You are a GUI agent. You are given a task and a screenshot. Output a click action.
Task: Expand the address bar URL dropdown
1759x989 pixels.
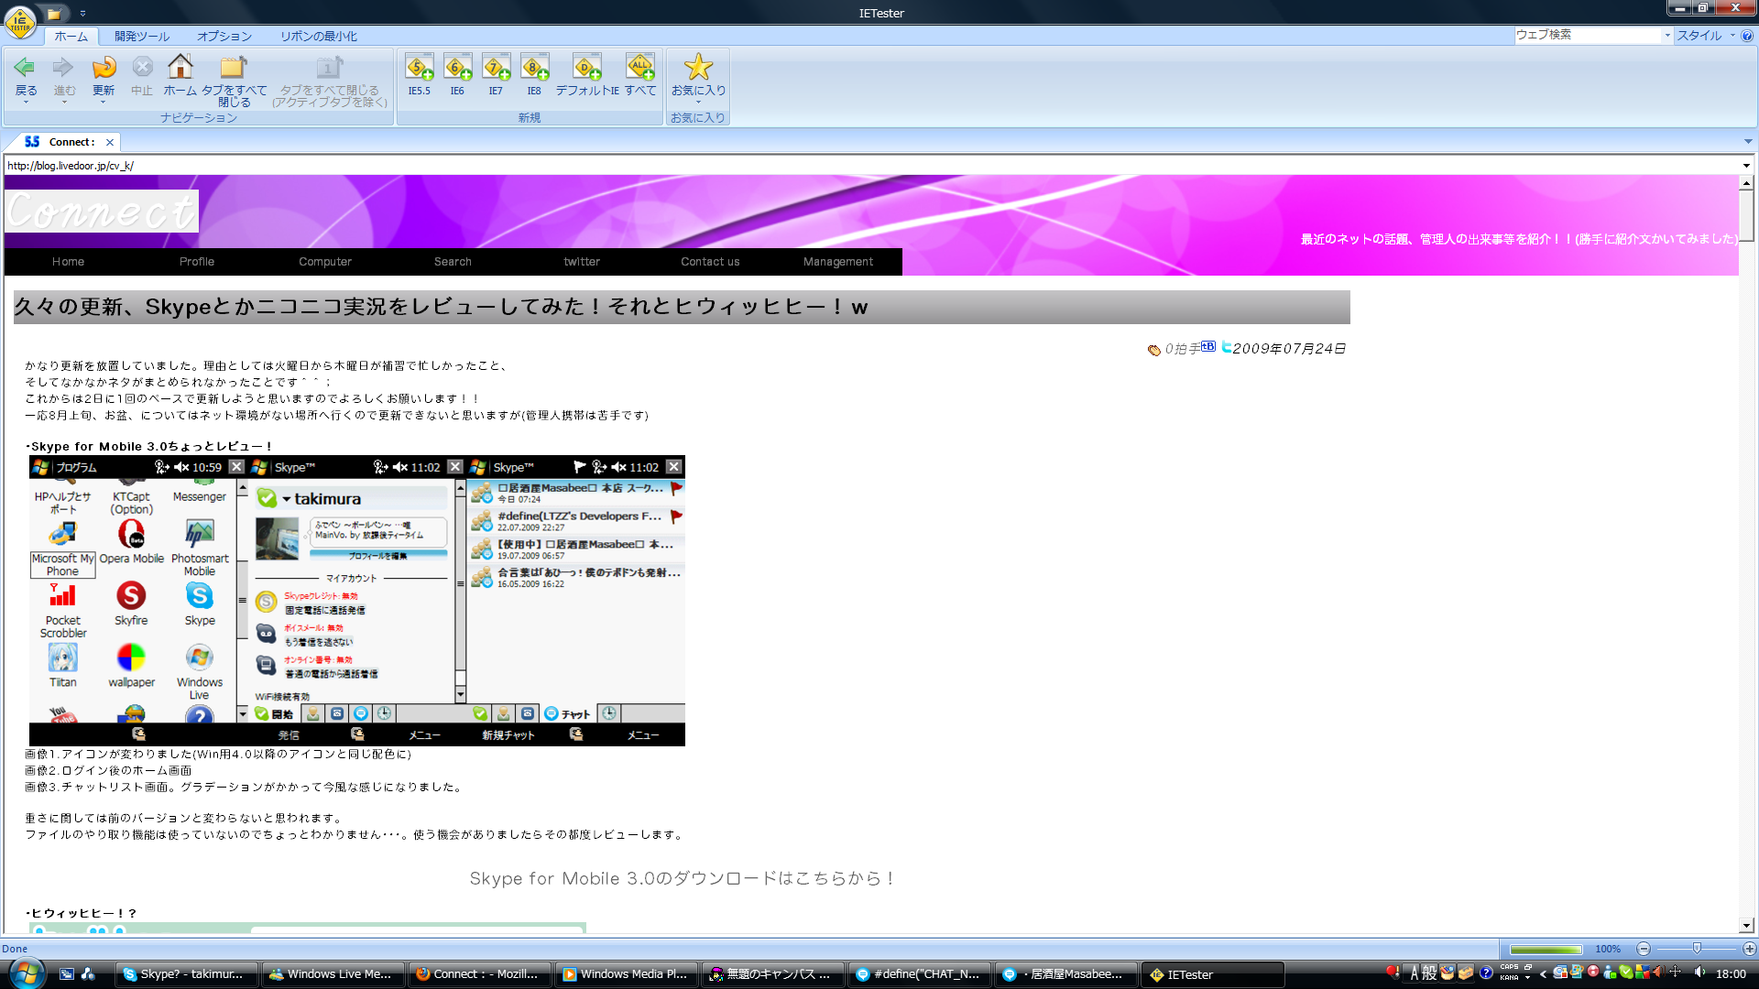[1746, 166]
